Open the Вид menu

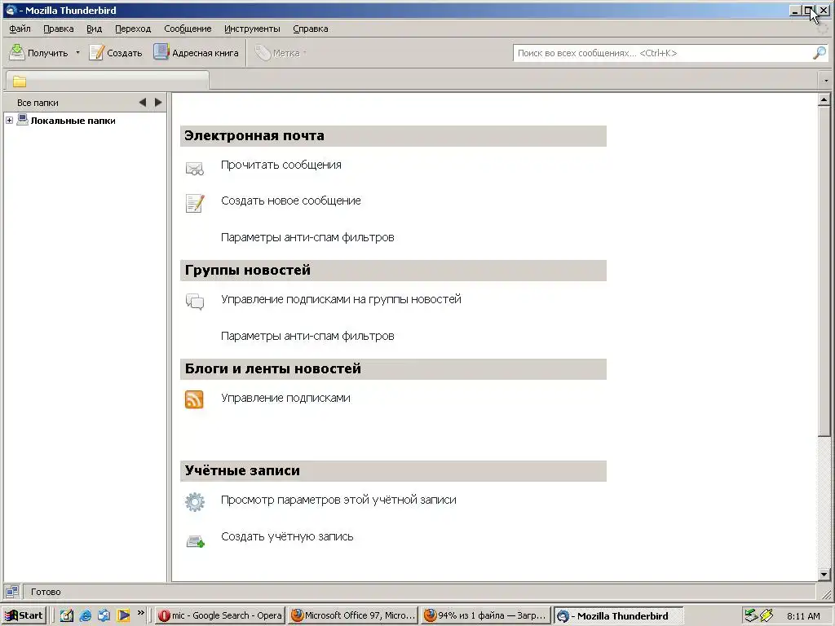coord(95,29)
